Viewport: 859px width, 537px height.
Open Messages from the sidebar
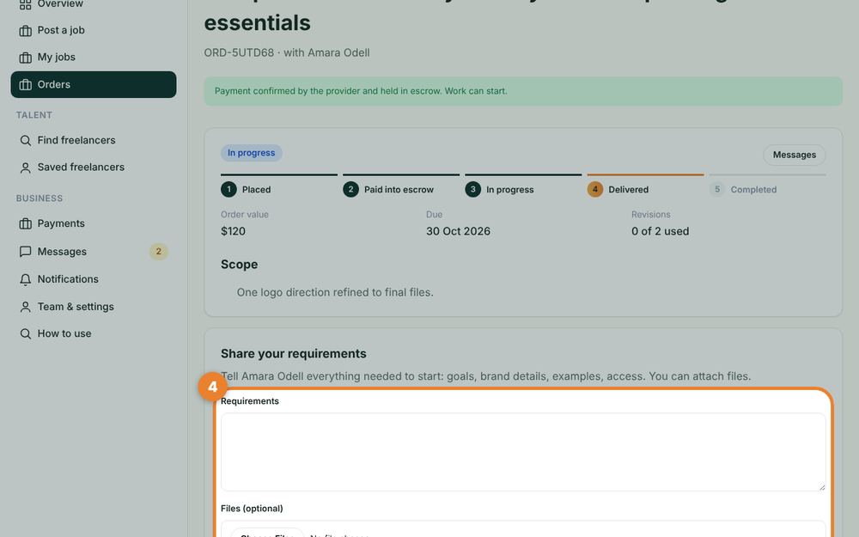click(x=94, y=252)
